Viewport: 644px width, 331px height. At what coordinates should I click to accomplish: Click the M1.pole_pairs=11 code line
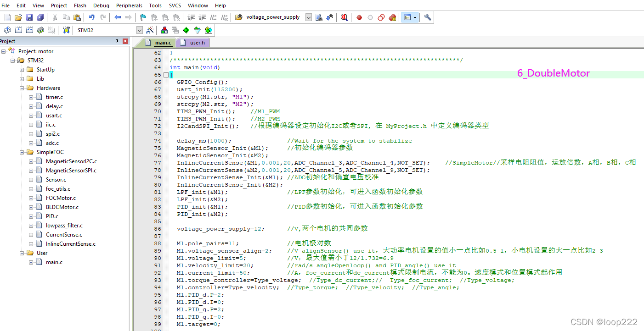(208, 243)
